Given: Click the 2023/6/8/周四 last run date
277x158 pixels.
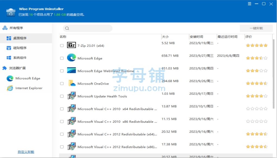Looking at the screenshot, I should coord(228,56).
